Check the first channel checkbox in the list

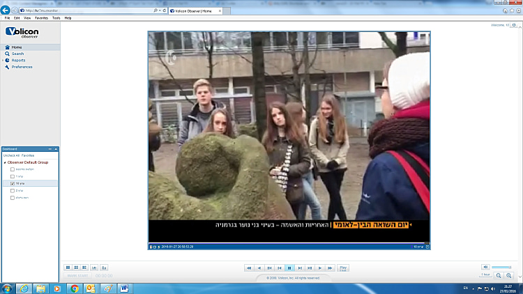12,169
